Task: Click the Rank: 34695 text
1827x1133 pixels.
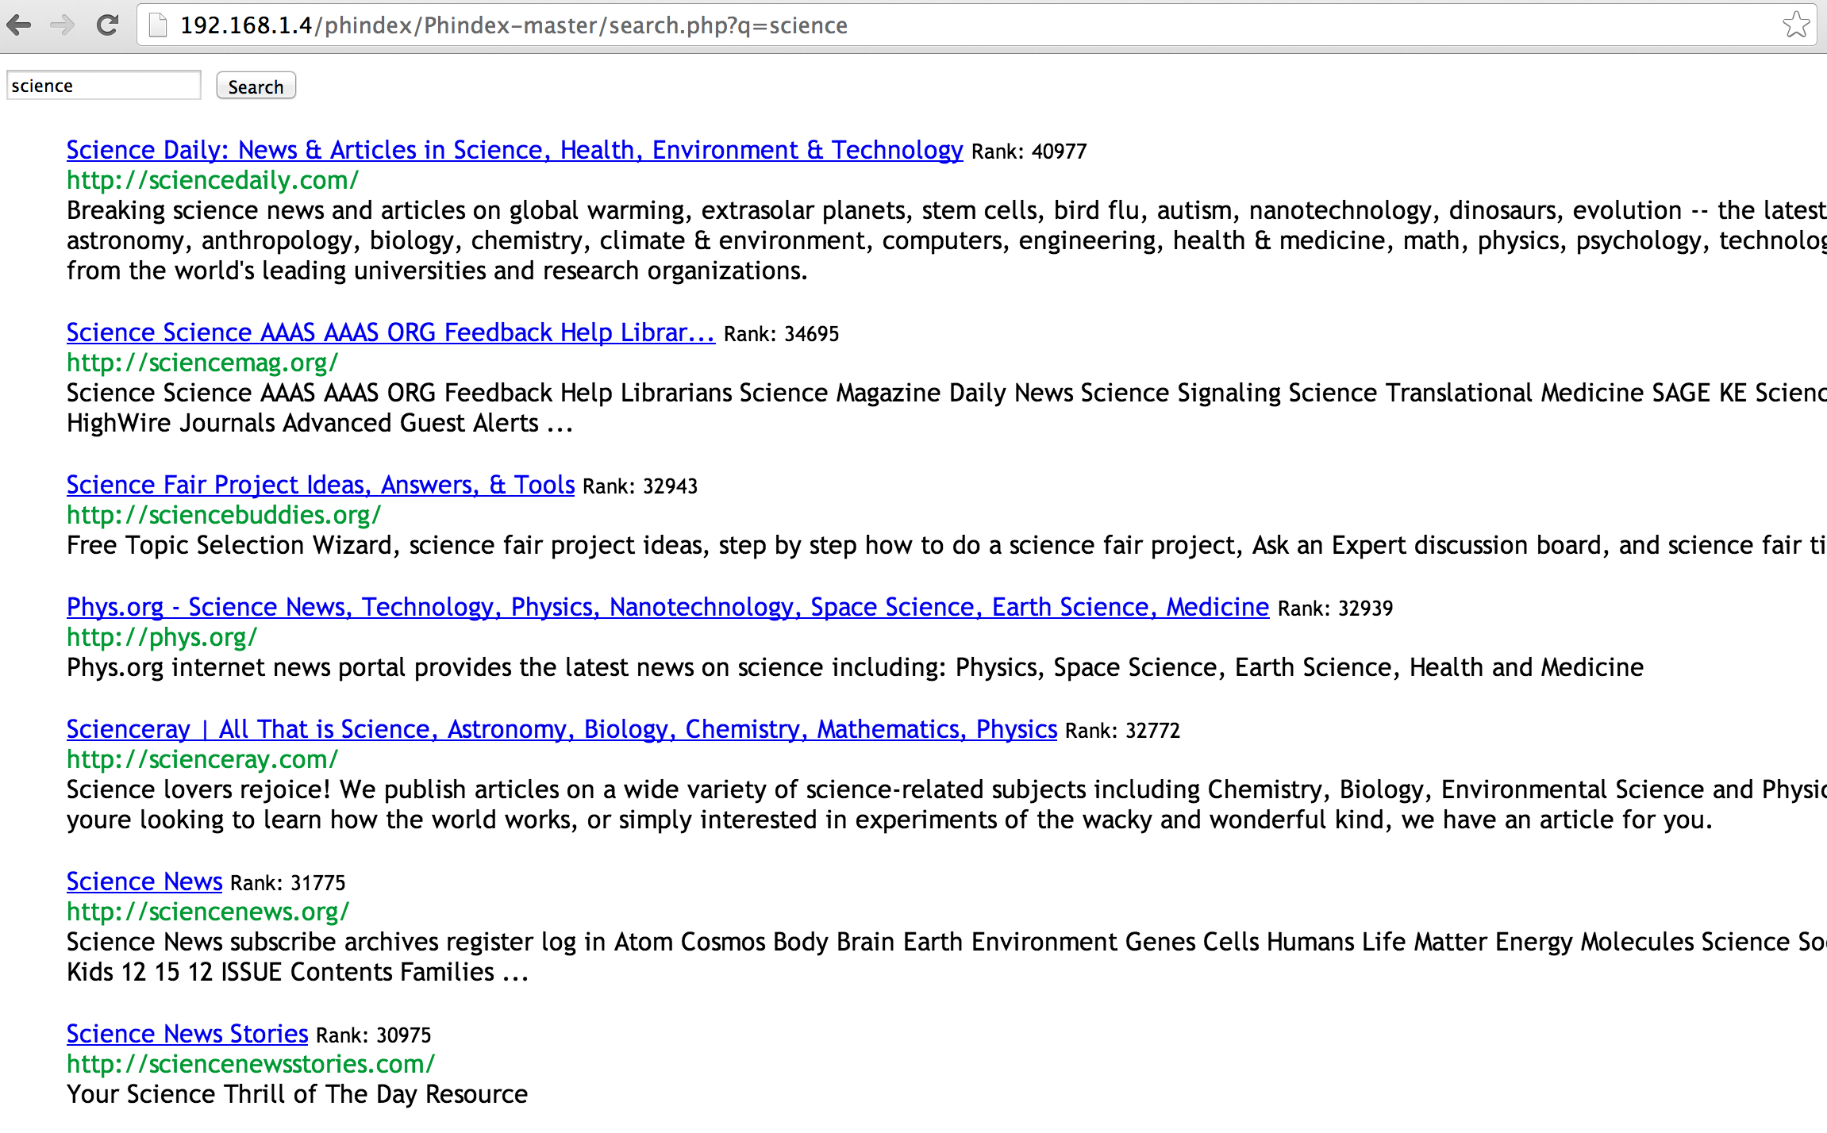Action: 782,334
